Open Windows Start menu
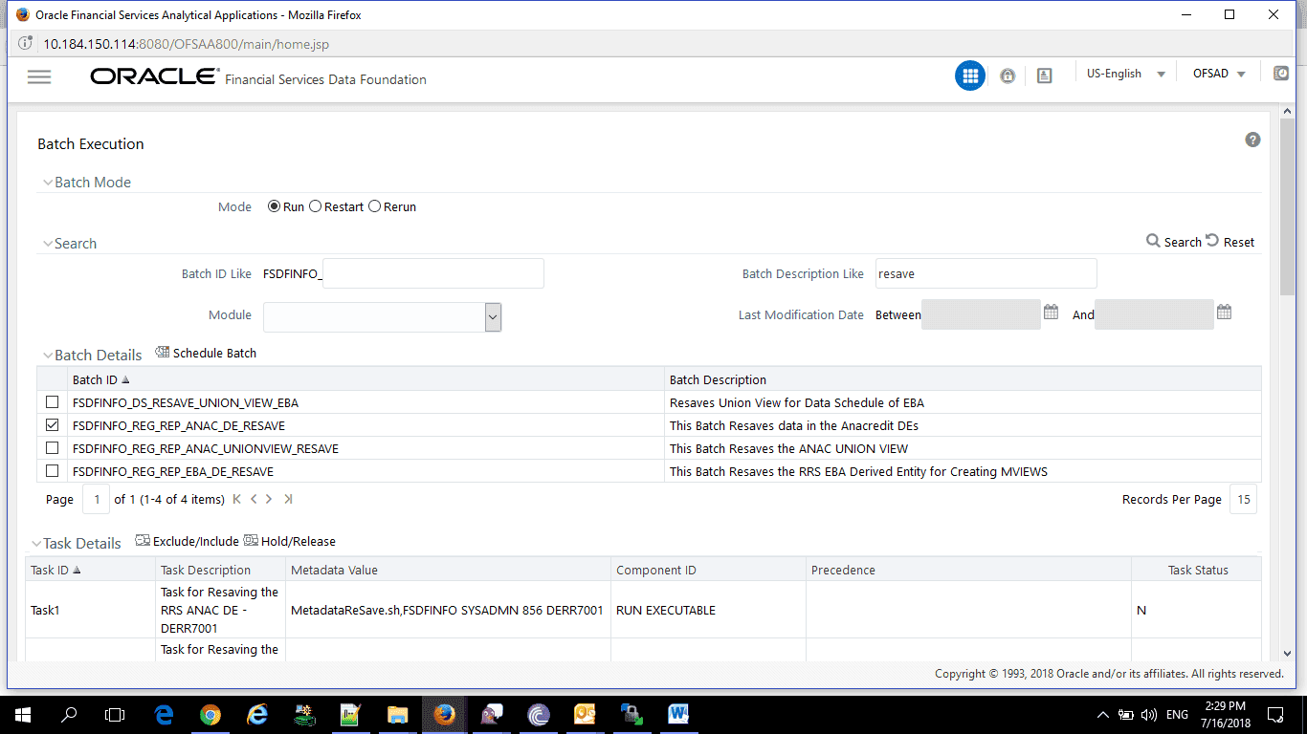This screenshot has width=1307, height=734. tap(23, 714)
